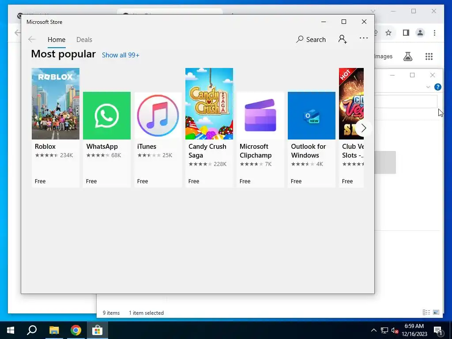Click the Show all 99+ link
The width and height of the screenshot is (452, 339).
[121, 55]
